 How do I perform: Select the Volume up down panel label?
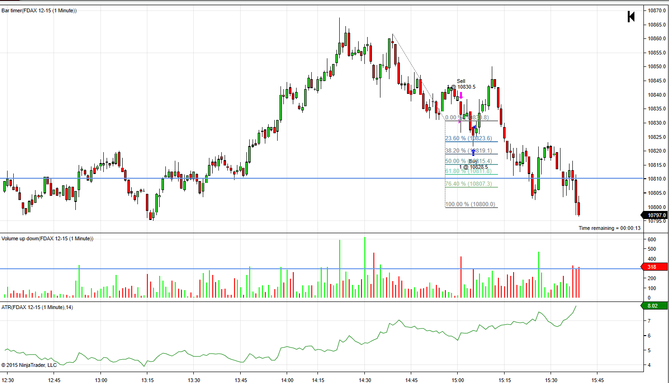click(47, 238)
